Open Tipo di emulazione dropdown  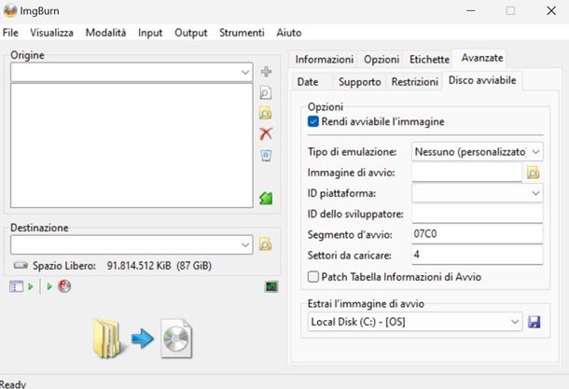[x=535, y=152]
